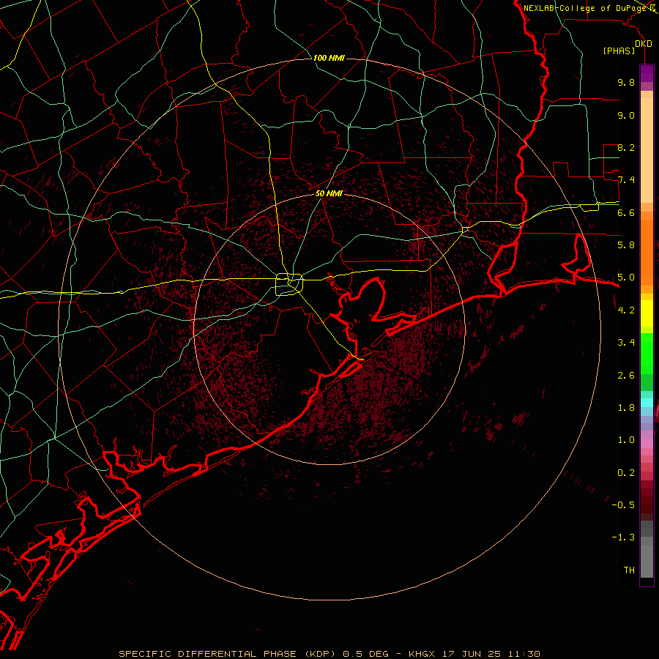Pick the cyan color bar segment

pos(647,403)
